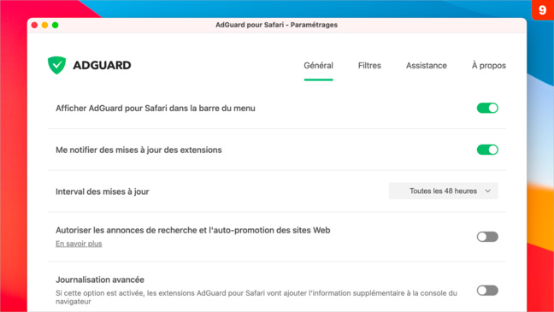Image resolution: width=554 pixels, height=312 pixels.
Task: Follow the En savoir plus link
Action: (x=79, y=244)
